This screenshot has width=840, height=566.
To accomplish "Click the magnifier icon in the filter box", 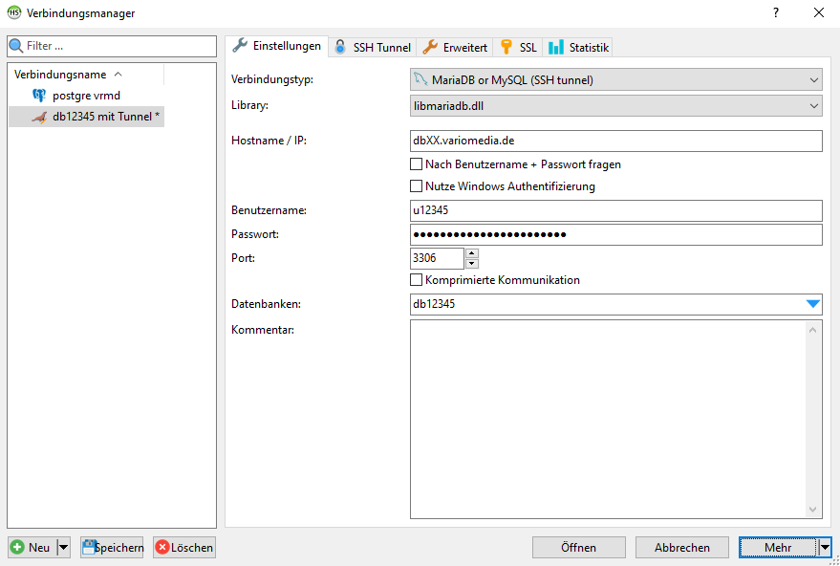I will coord(16,46).
